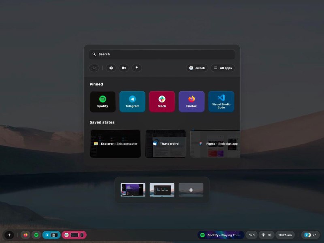This screenshot has height=243, width=324.
Task: Switch to the first virtual desktop thumbnail
Action: coord(133,190)
